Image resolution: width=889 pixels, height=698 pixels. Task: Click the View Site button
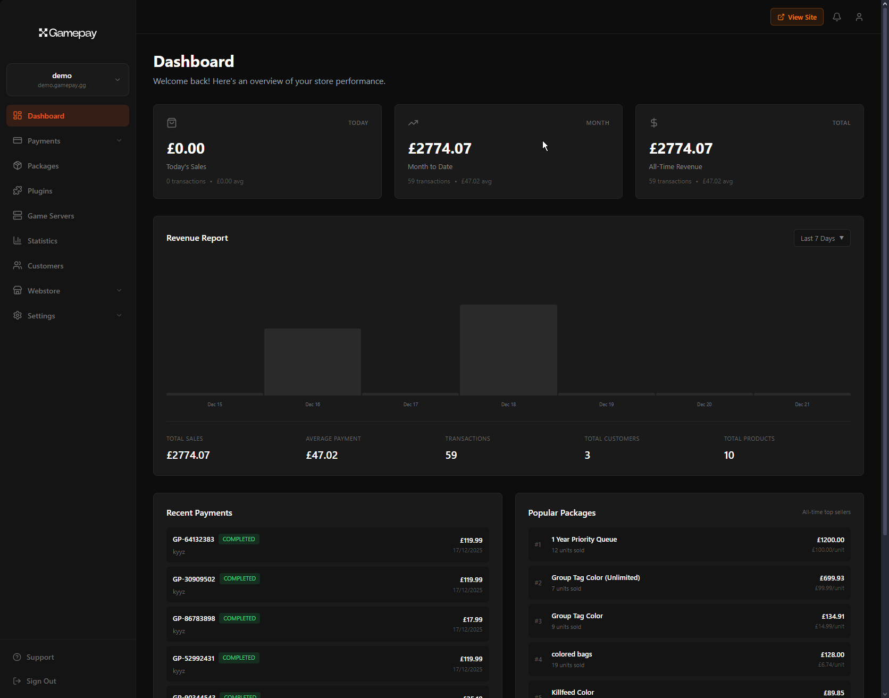(796, 17)
